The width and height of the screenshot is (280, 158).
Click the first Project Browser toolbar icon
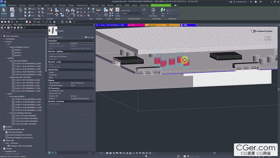[x=2, y=27]
